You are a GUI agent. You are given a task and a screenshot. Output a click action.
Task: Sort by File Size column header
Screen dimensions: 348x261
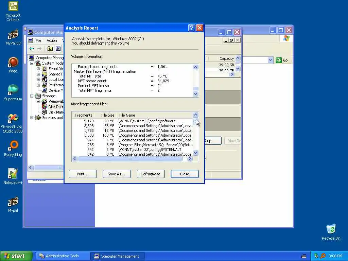[x=105, y=115]
